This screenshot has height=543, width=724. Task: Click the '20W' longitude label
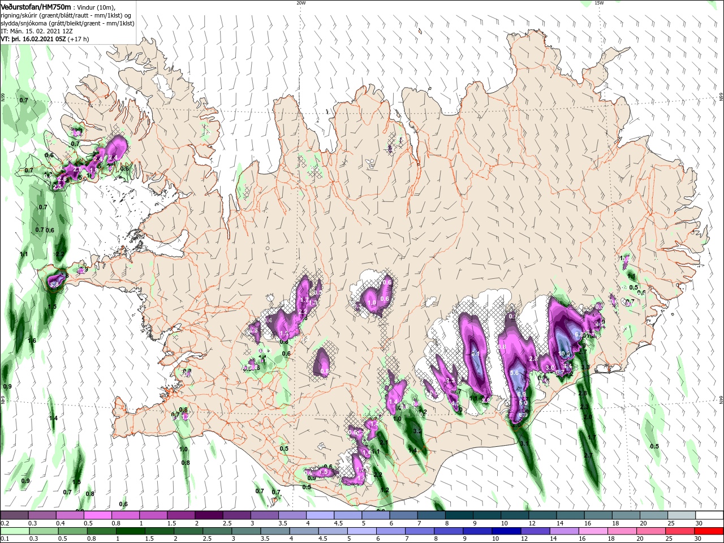pyautogui.click(x=301, y=3)
